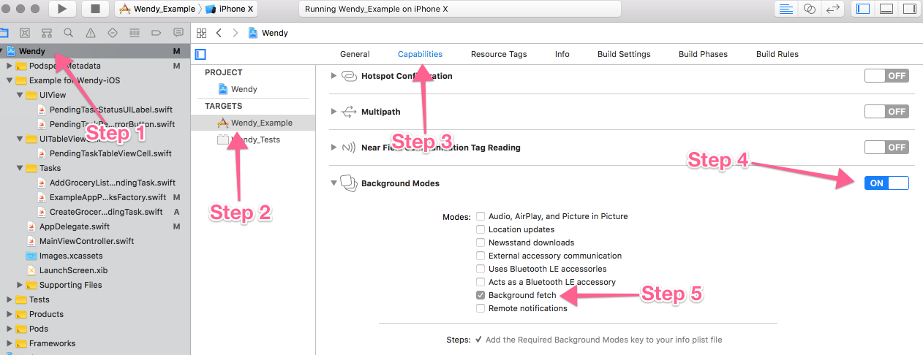Toggle the debug area visibility
The width and height of the screenshot is (923, 355).
coord(886,9)
